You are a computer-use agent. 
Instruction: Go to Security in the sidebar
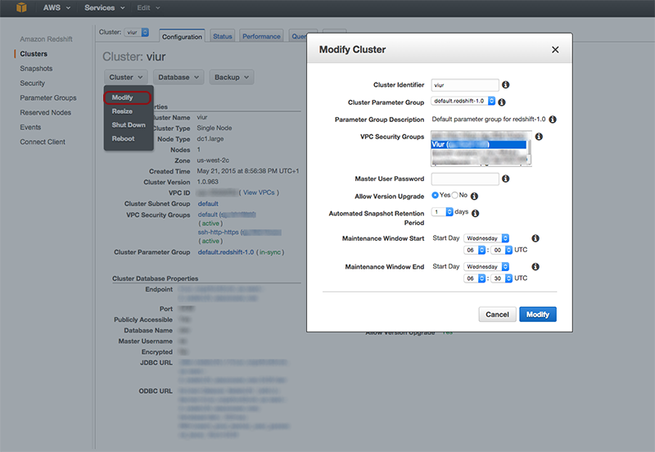(x=32, y=84)
